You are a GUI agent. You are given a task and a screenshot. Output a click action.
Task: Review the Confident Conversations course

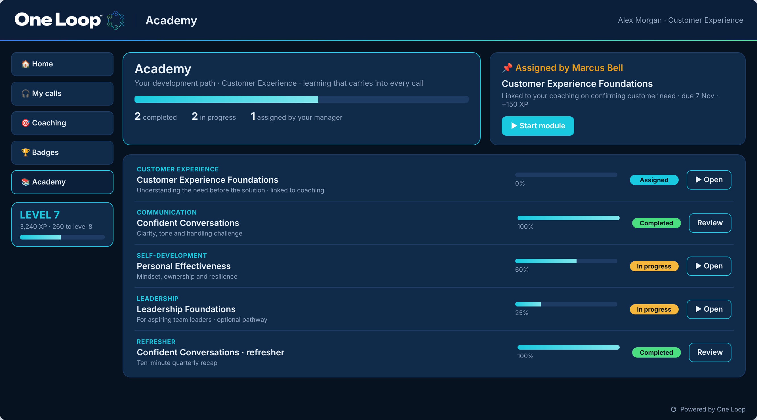pyautogui.click(x=710, y=223)
